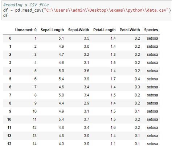172x146 pixels.
Task: Select the 'Sepal.Width' column header
Action: coord(79,30)
